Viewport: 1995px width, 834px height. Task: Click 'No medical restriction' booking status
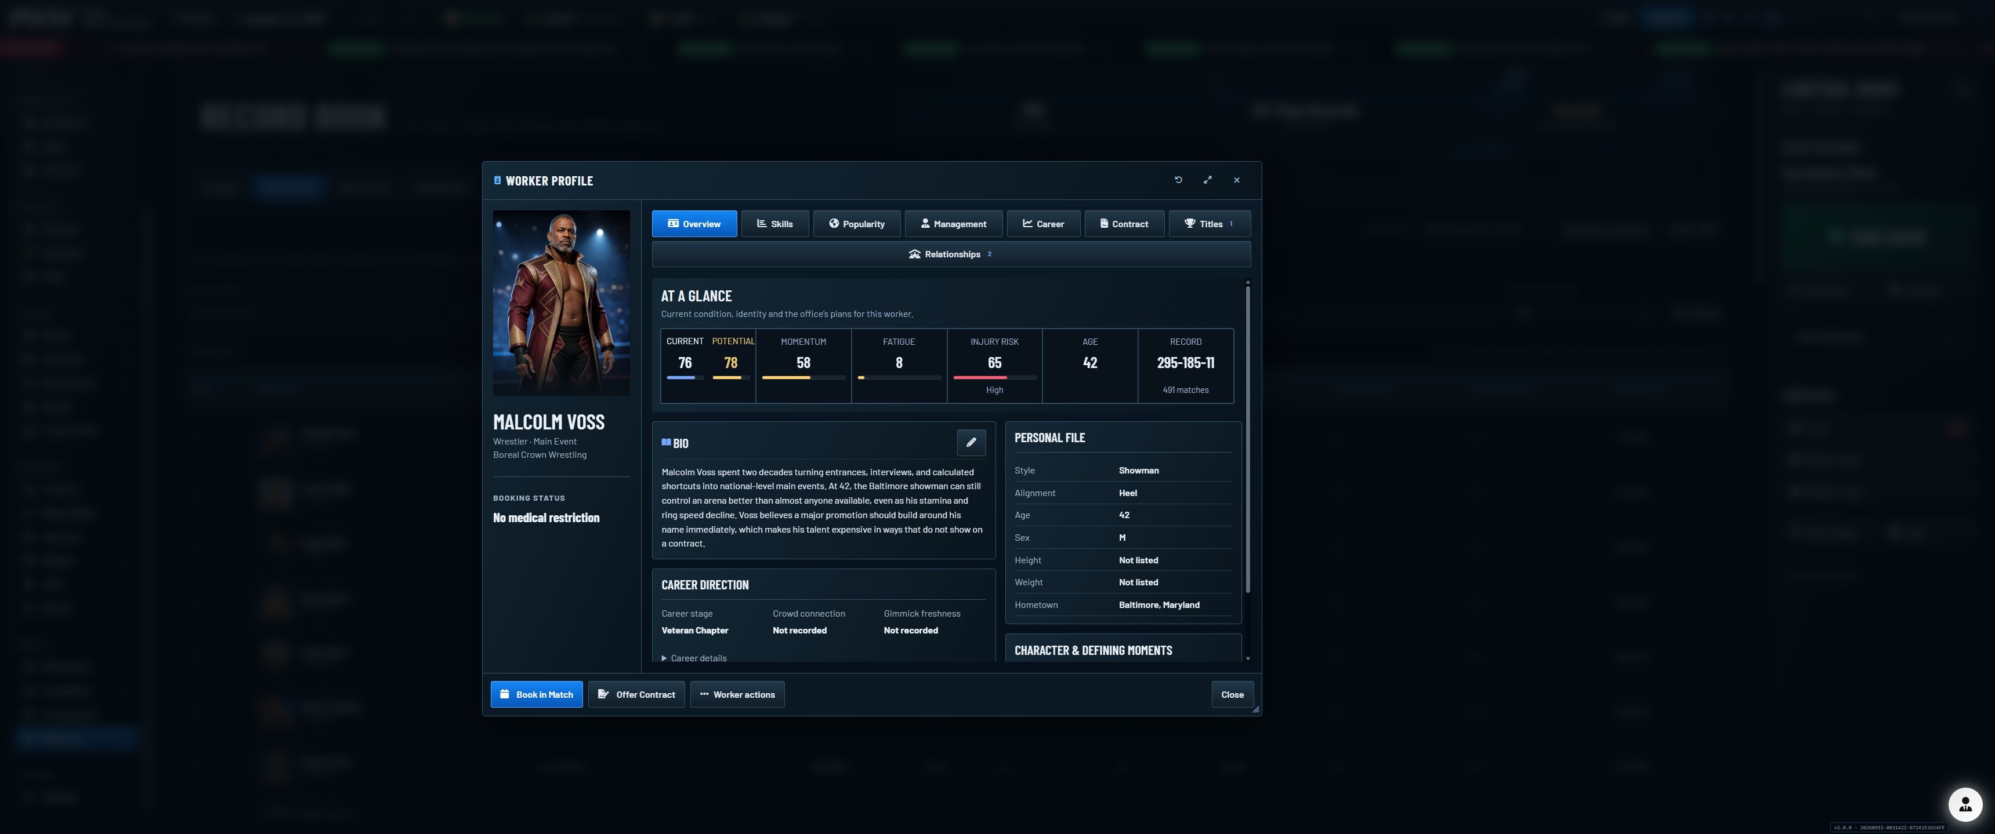[x=546, y=518]
